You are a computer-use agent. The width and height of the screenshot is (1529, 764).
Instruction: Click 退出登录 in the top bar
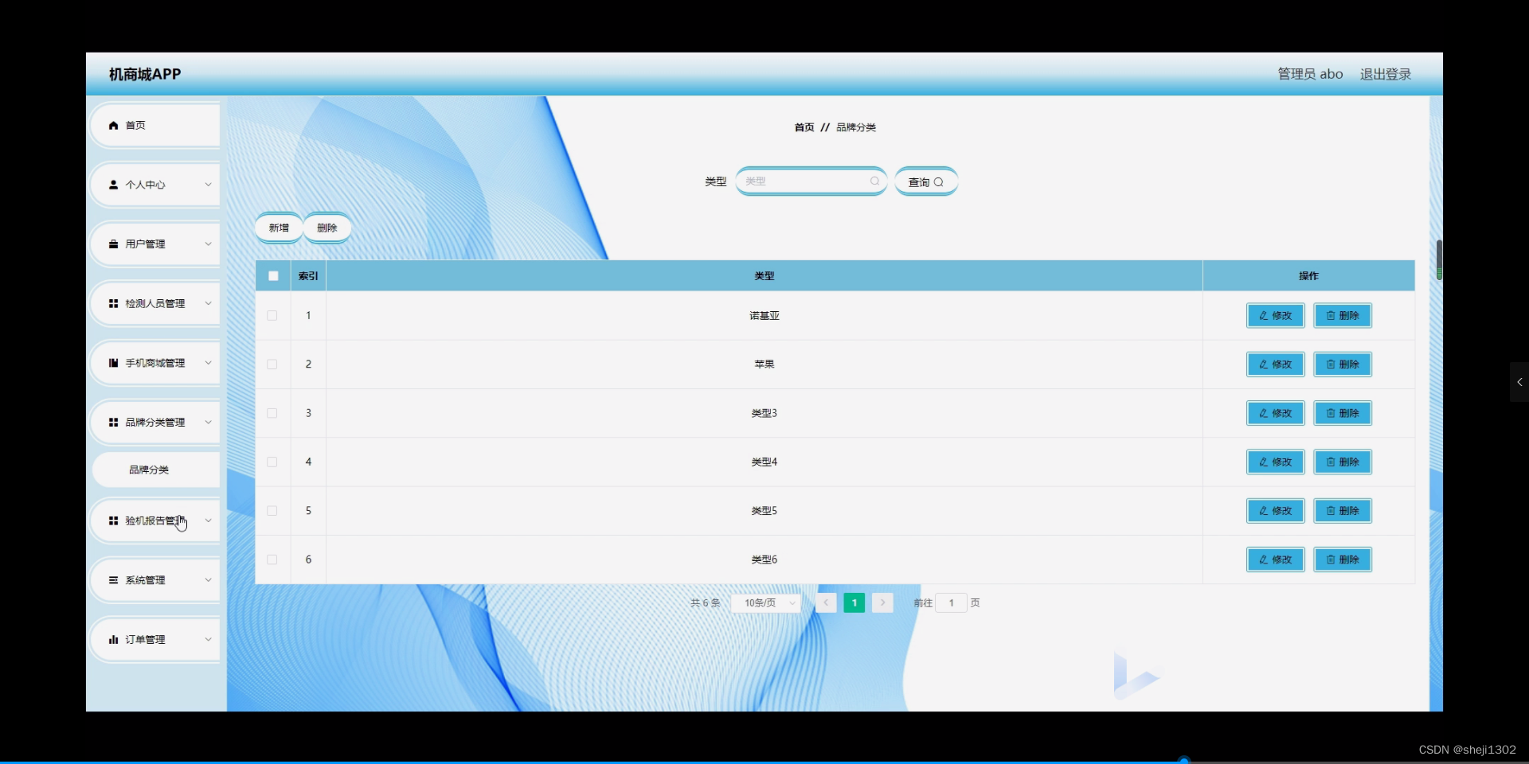(1384, 73)
